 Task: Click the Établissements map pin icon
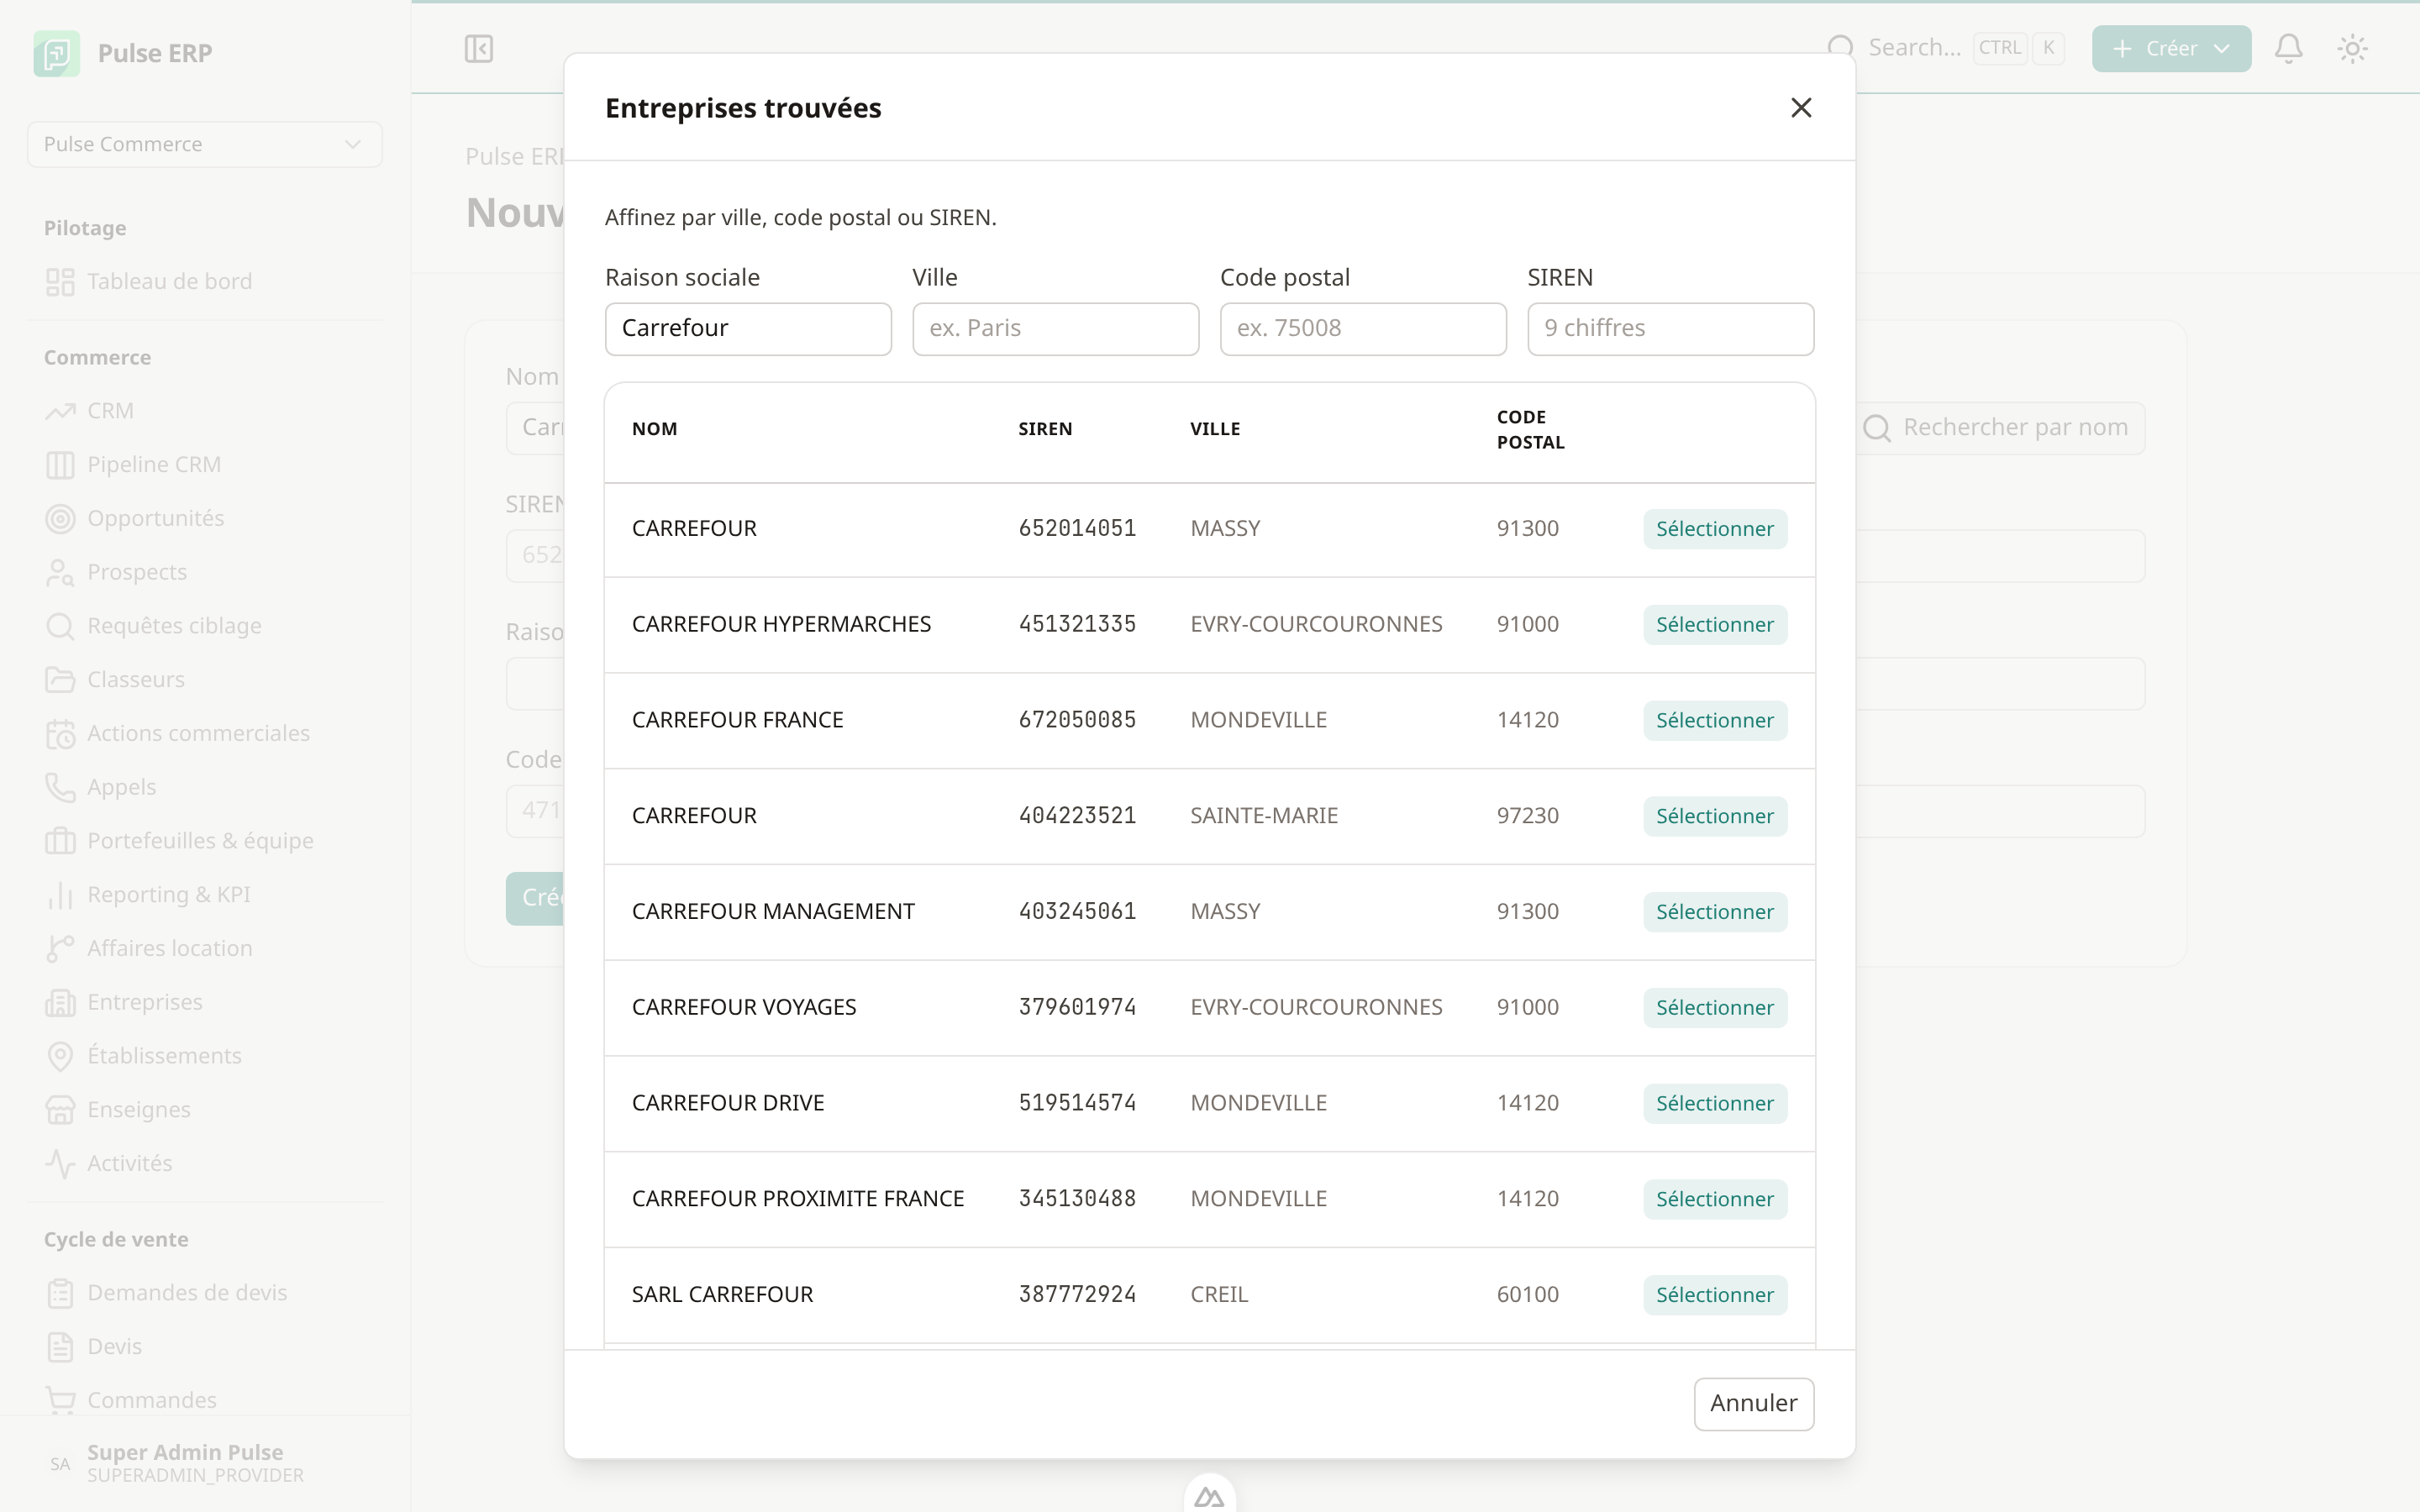coord(60,1056)
